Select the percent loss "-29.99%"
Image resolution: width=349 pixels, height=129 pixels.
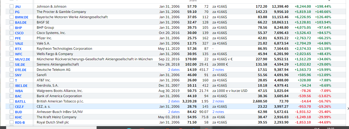click(323, 117)
